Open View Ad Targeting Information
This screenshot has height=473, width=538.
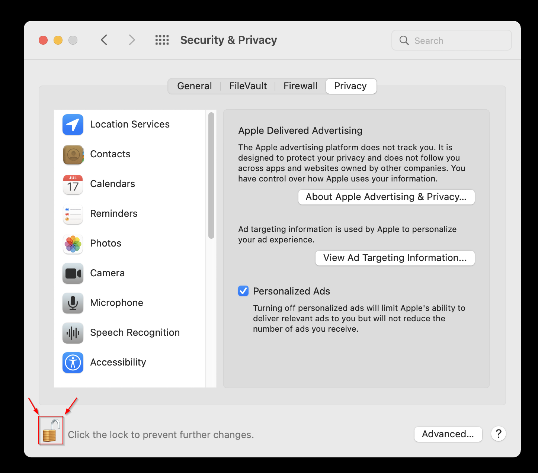tap(395, 258)
